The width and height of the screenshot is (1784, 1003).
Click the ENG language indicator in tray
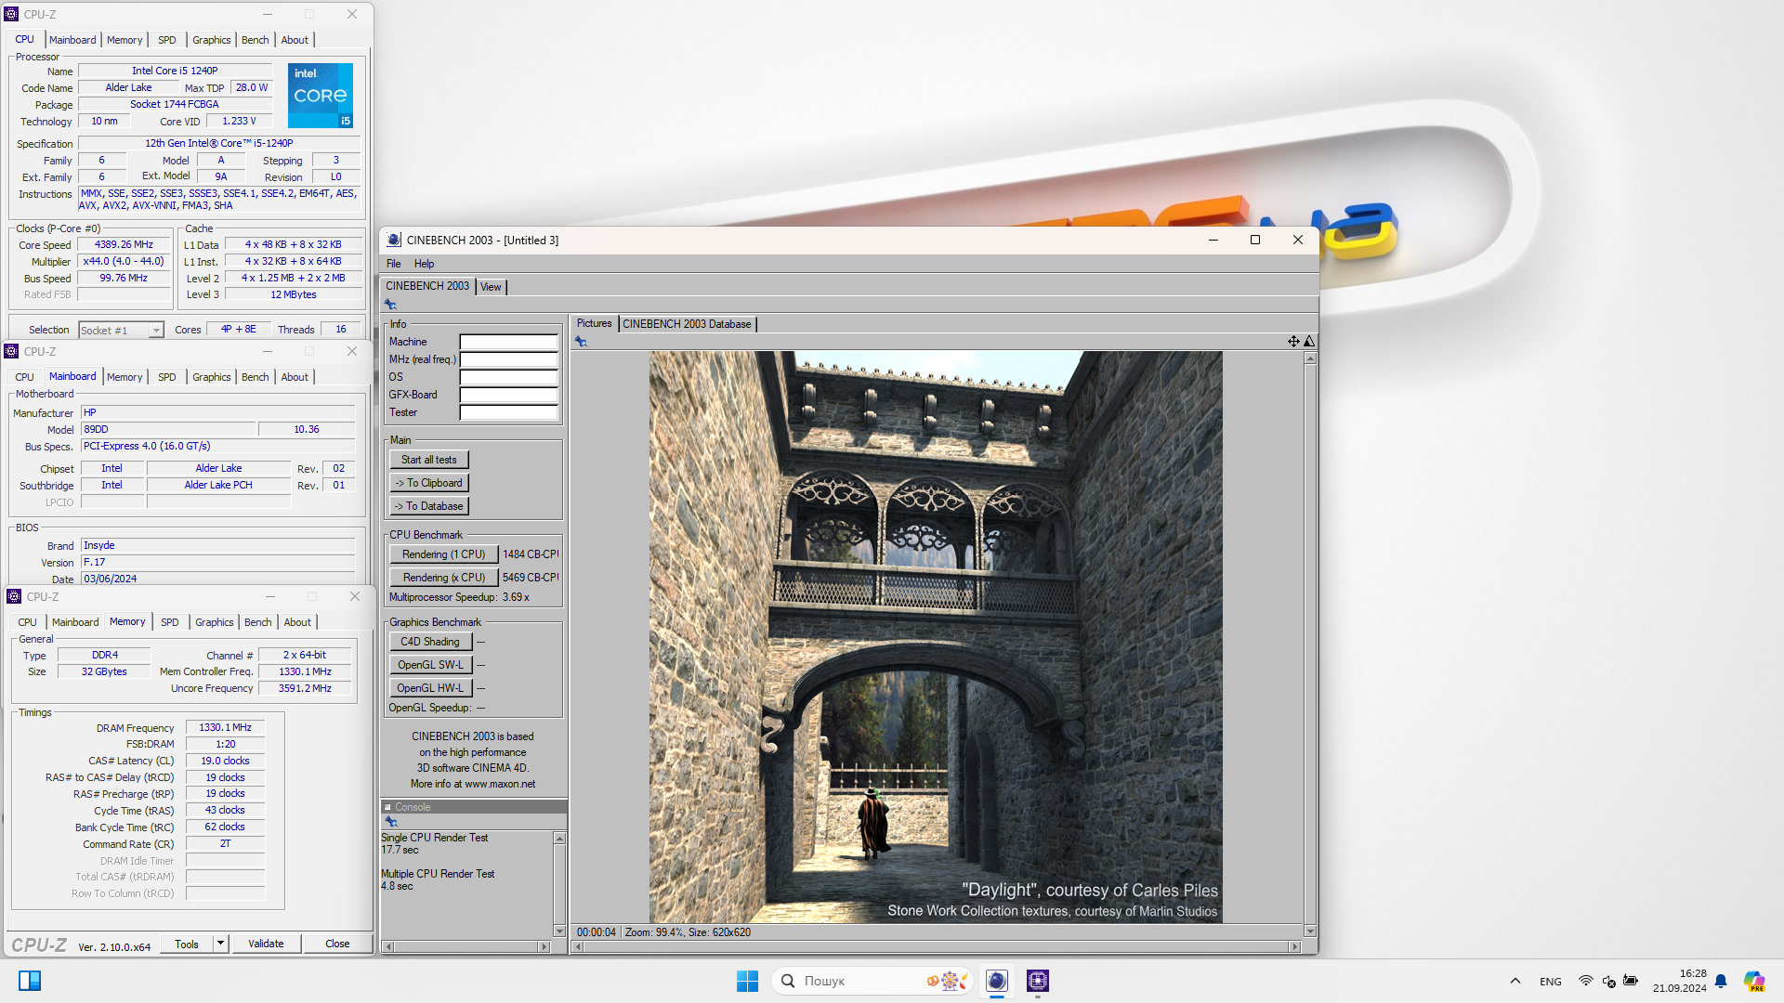coord(1550,982)
